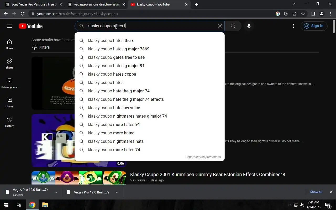Viewport: 336px width, 210px height.
Task: Open File Explorer from the taskbar
Action: [x=45, y=205]
